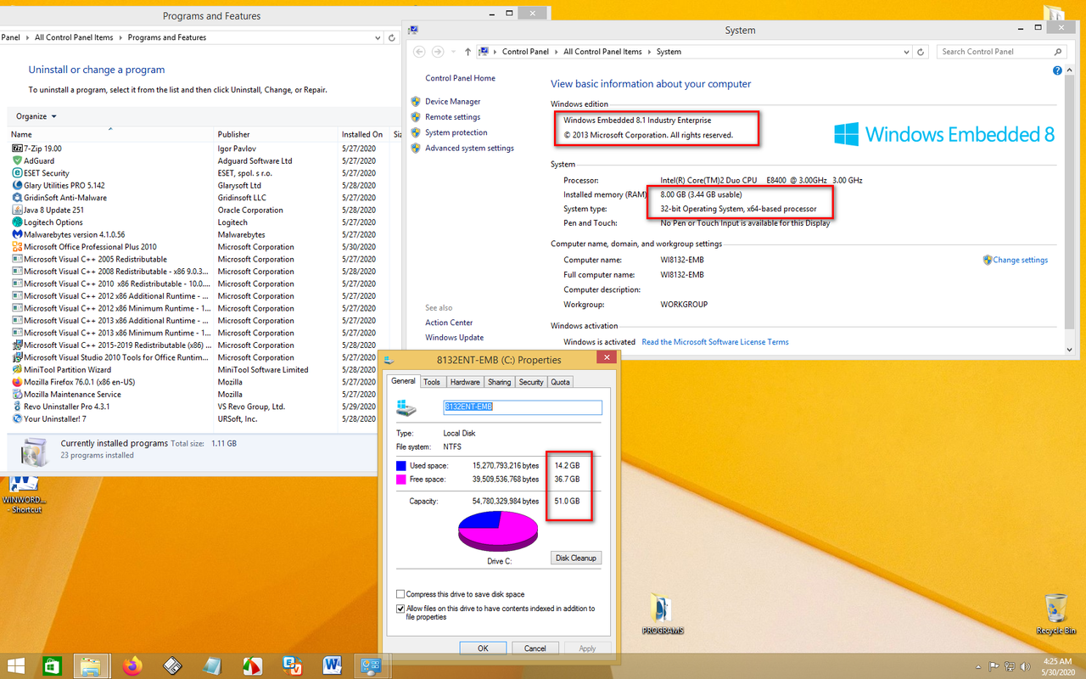This screenshot has width=1086, height=679.
Task: Switch to the Tools tab
Action: pyautogui.click(x=432, y=382)
